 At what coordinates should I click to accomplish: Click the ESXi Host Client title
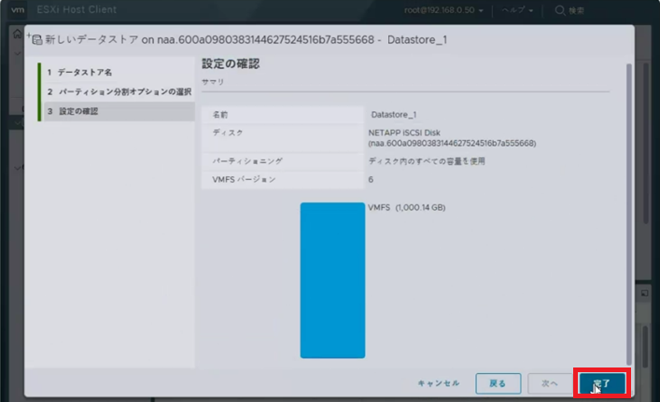pyautogui.click(x=77, y=9)
